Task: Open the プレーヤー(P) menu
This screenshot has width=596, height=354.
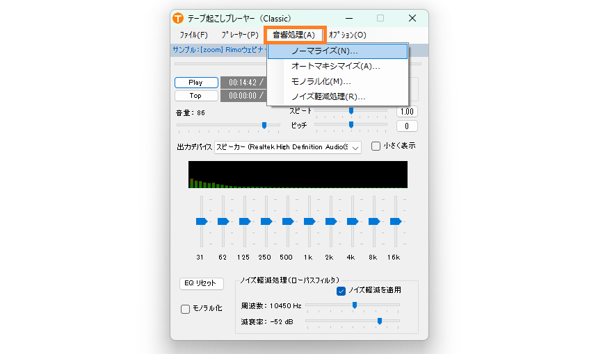Action: pos(239,35)
